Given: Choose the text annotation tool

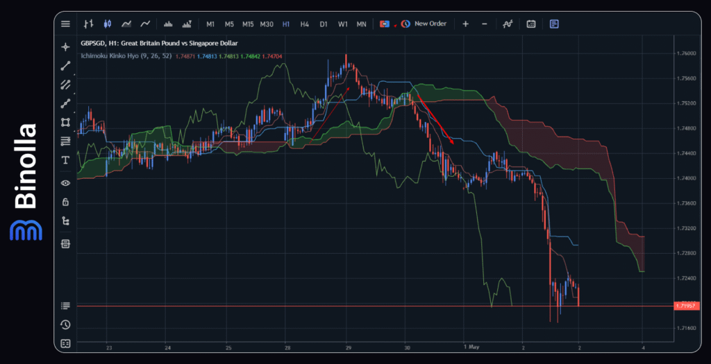Looking at the screenshot, I should (65, 160).
